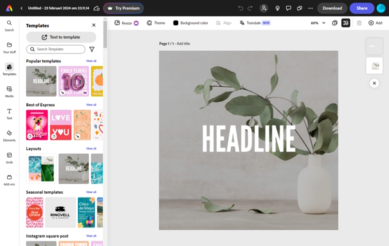Click the chat bubbles icon beside comments
This screenshot has height=246, width=389.
300,8
